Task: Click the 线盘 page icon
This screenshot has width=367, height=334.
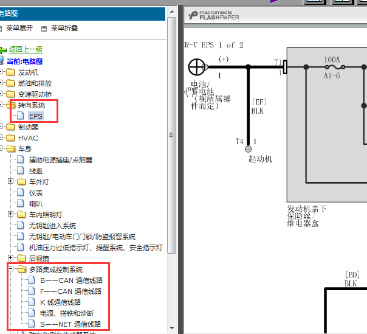Action: [x=21, y=170]
